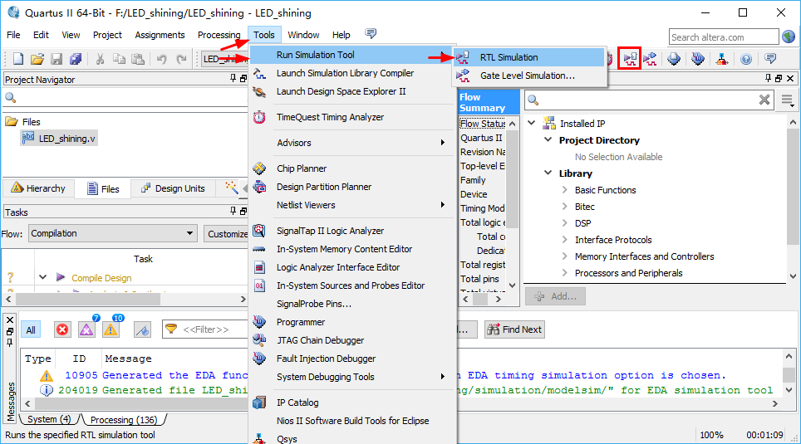Screen dimensions: 801x444
Task: Expand the Bitec category
Action: tap(564, 207)
